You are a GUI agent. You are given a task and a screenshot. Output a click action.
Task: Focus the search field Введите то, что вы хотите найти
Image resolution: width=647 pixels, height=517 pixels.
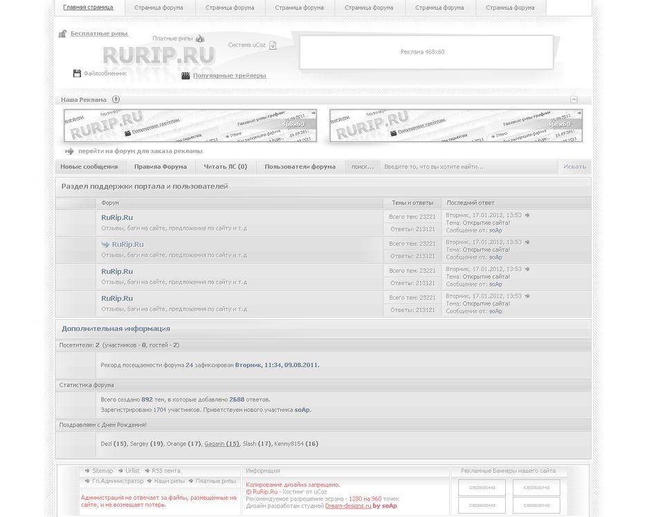point(468,167)
